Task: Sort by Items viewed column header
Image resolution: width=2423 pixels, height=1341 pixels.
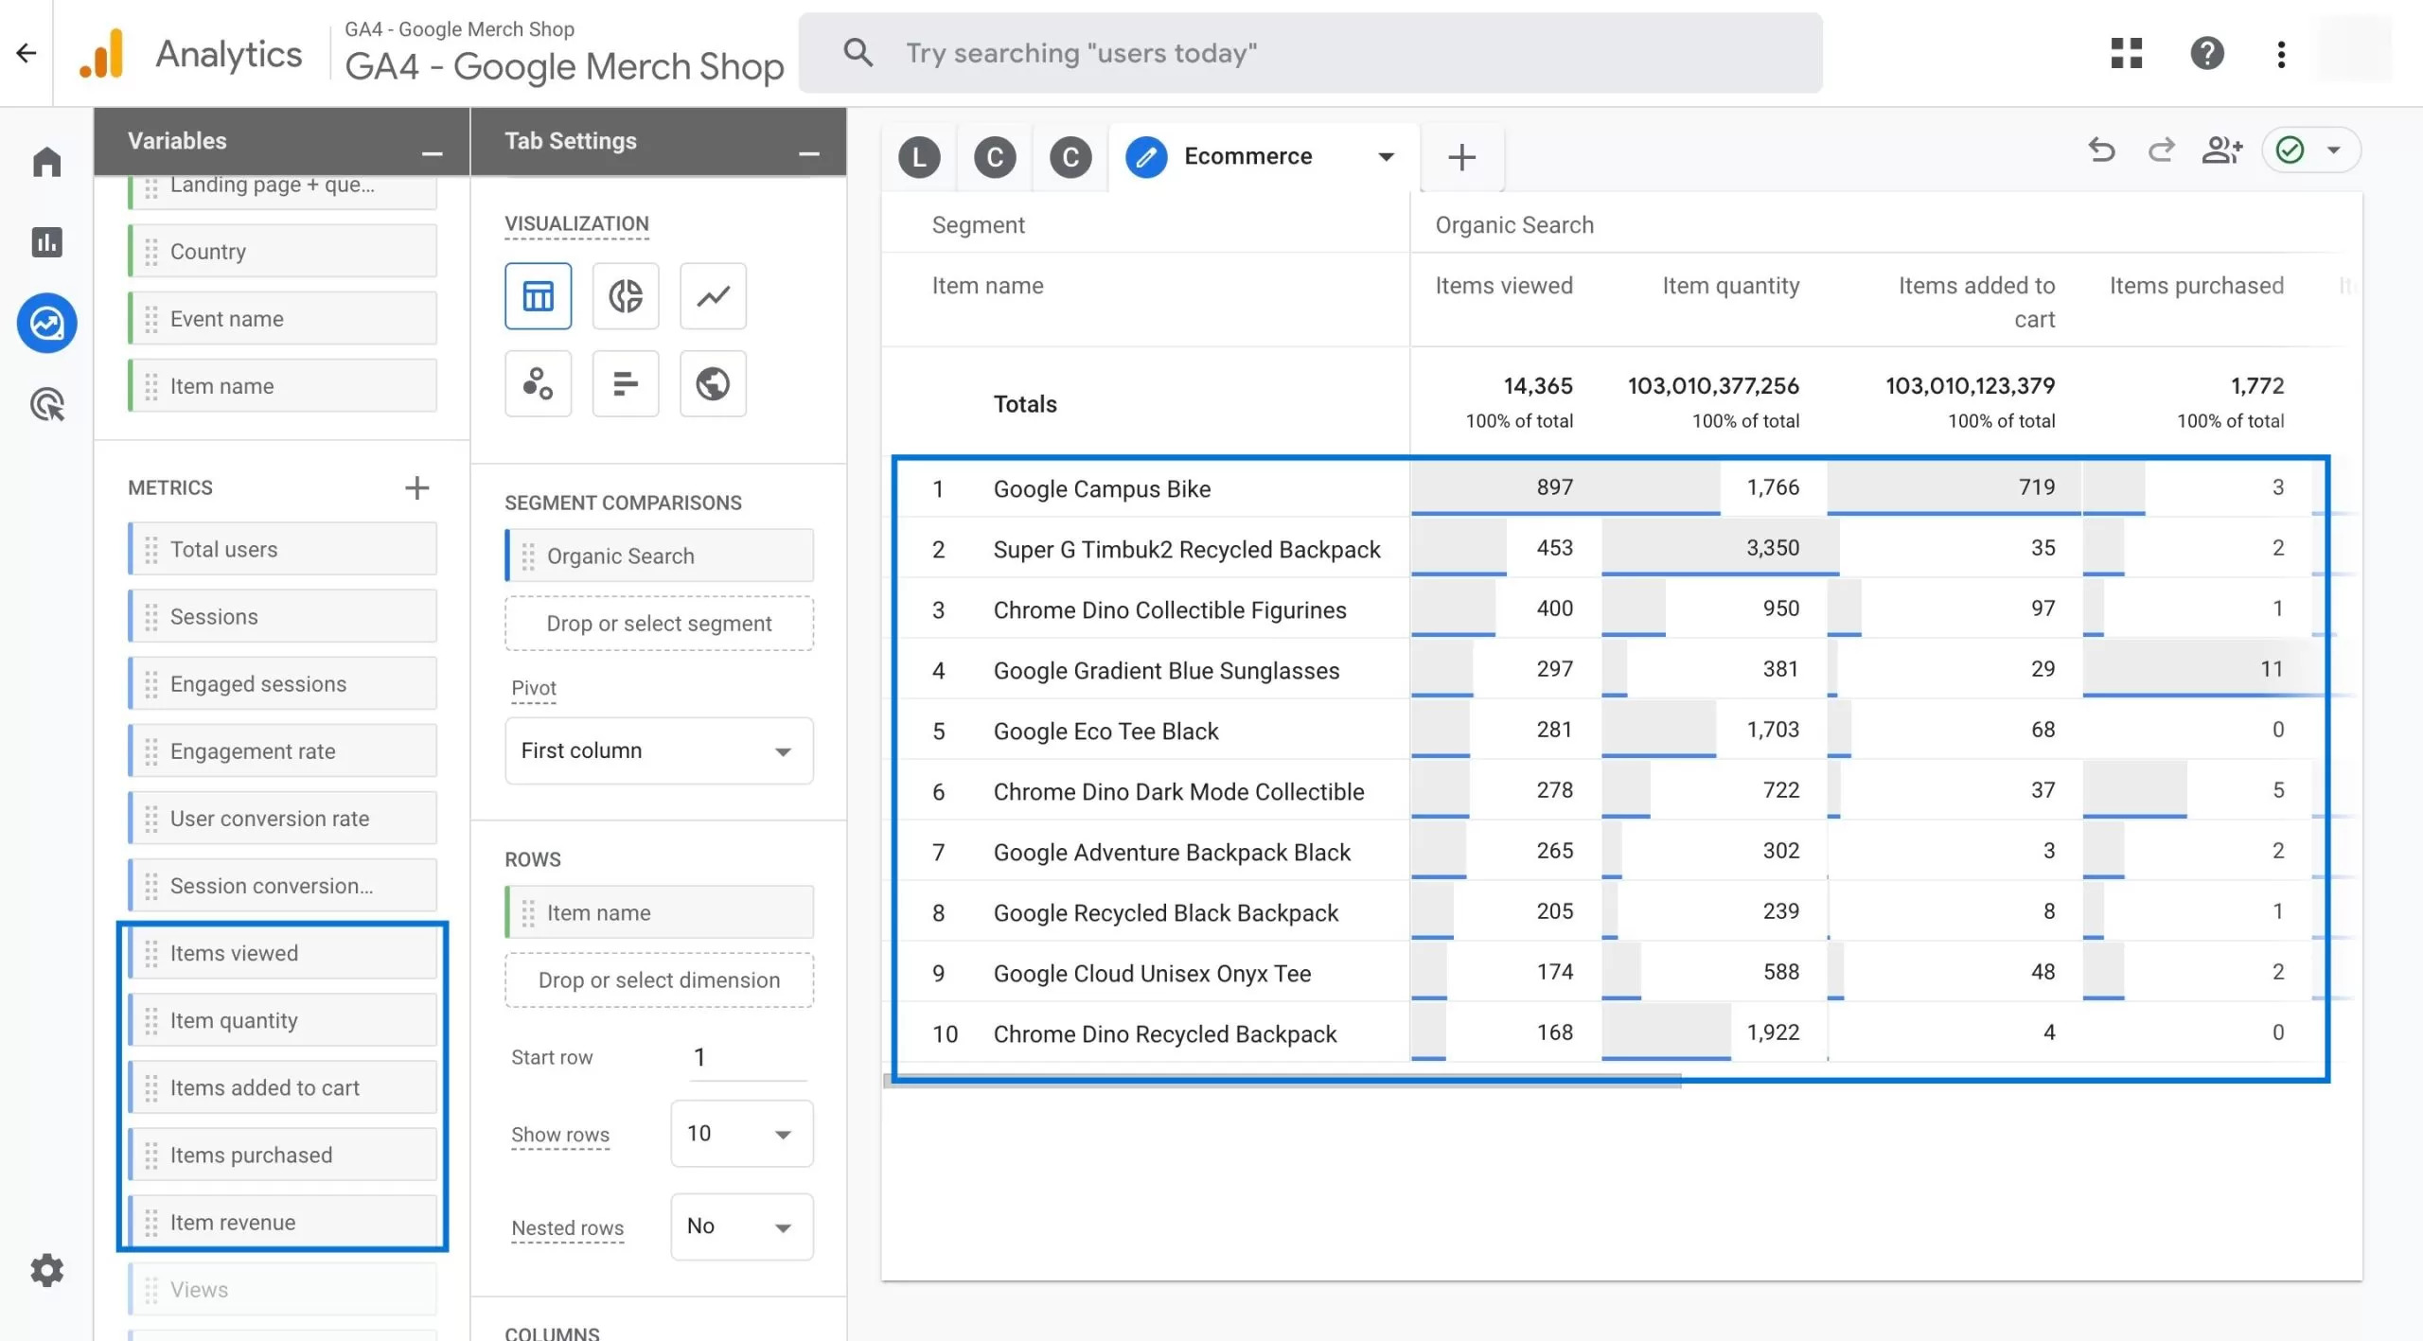Action: (x=1503, y=286)
